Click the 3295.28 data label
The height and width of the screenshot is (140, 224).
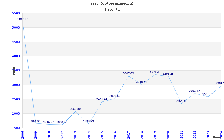pos(168,74)
